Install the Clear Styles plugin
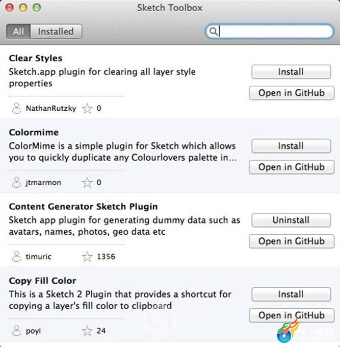The image size is (340, 347). tap(291, 72)
